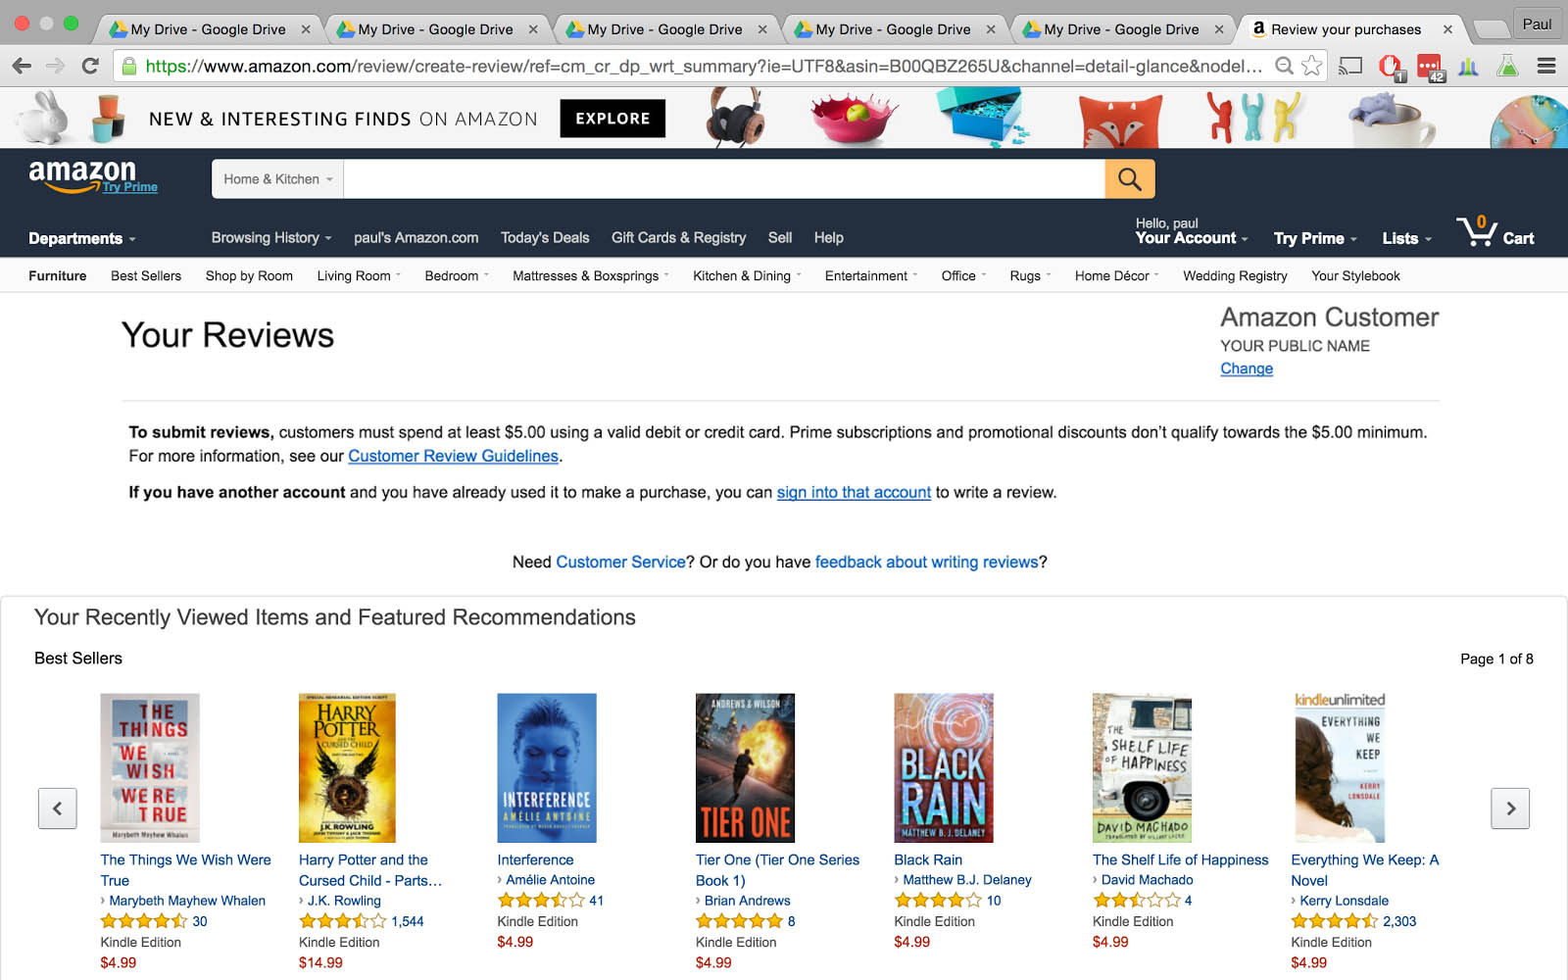Viewport: 1568px width, 980px height.
Task: Expand Browsing History dropdown
Action: 271,237
